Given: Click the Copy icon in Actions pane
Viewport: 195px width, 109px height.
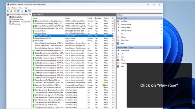Looking at the screenshot, I should tap(118, 57).
